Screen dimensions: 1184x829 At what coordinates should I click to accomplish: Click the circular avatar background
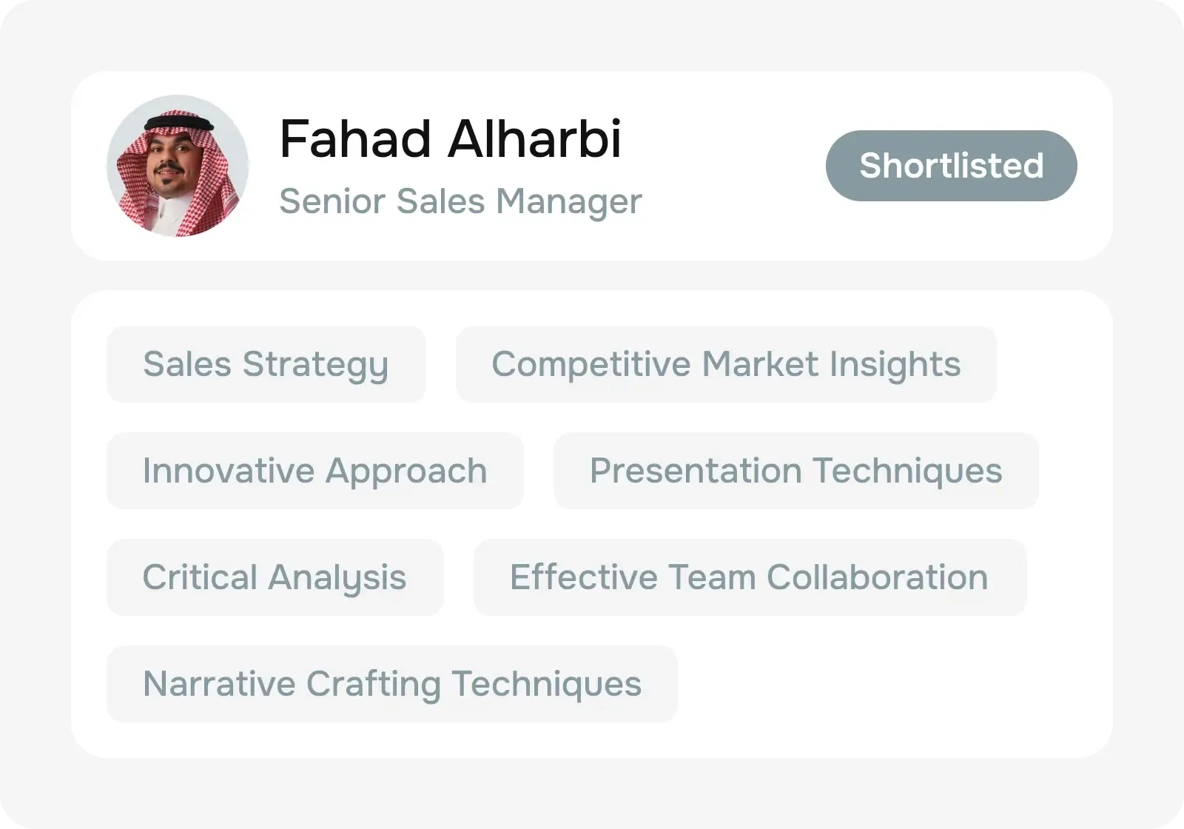[178, 166]
